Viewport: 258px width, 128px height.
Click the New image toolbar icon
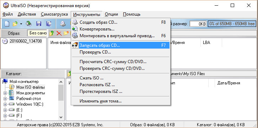(7, 24)
